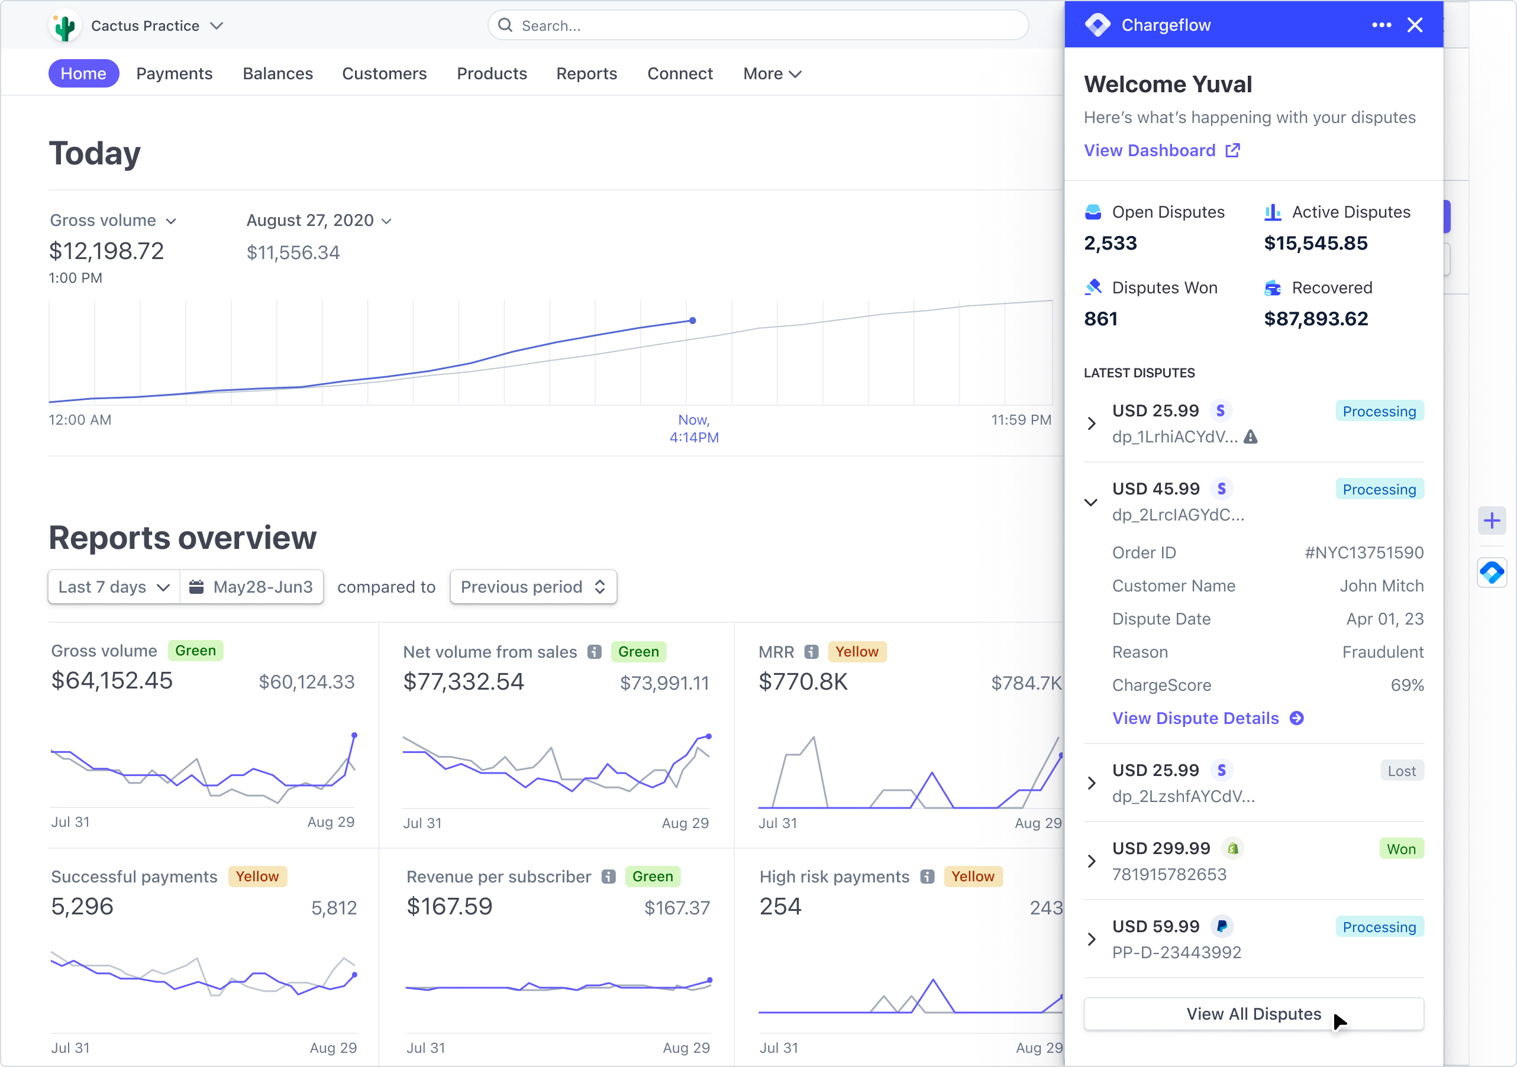This screenshot has height=1067, width=1517.
Task: Click the Shopify badge on the USD 45.99 dispute
Action: 1222,488
